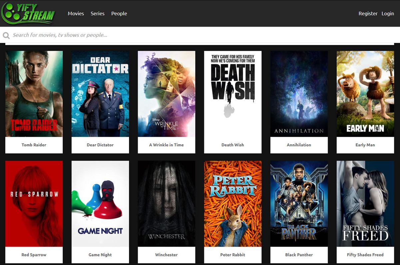Select the A Wrinkle in Time caption
The height and width of the screenshot is (265, 400).
pyautogui.click(x=166, y=145)
